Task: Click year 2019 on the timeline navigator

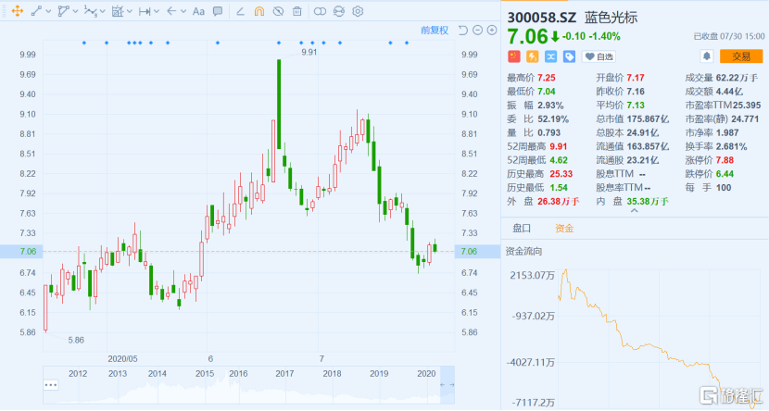Action: click(379, 374)
